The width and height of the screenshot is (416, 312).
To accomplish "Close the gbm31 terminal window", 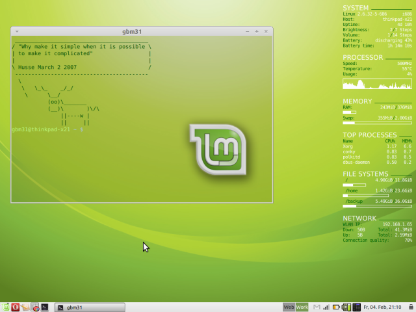I will [x=266, y=32].
